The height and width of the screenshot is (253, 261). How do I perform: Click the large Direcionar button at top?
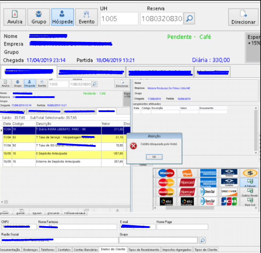tap(243, 17)
